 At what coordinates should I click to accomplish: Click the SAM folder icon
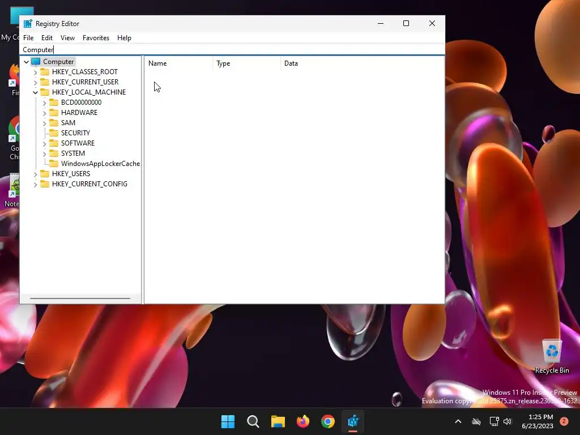pos(54,122)
